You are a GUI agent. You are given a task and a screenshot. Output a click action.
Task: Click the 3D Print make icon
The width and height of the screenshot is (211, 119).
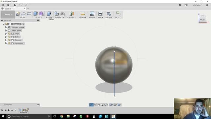point(100,14)
